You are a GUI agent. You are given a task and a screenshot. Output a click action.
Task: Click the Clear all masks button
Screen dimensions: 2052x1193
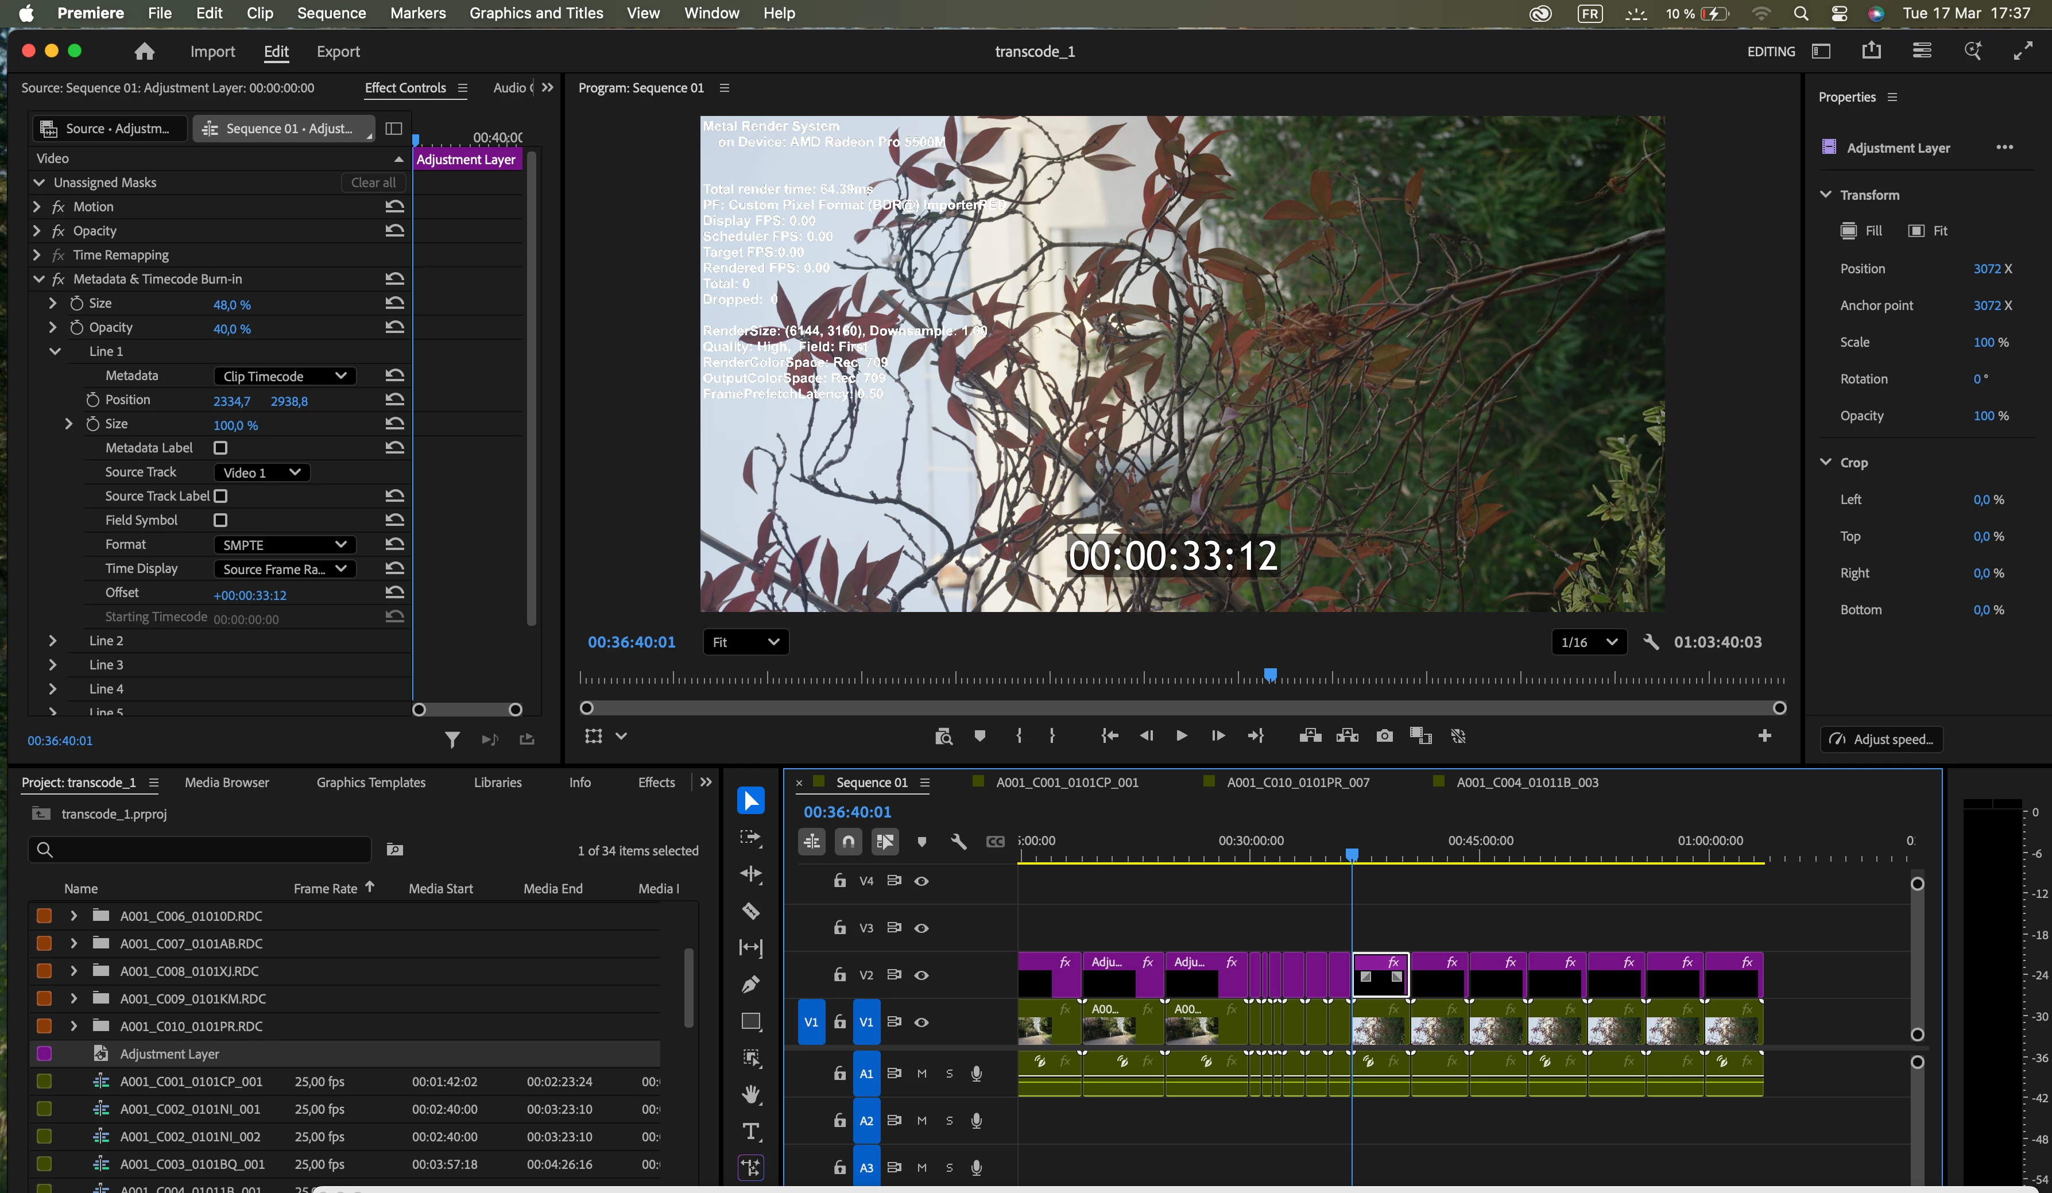373,183
